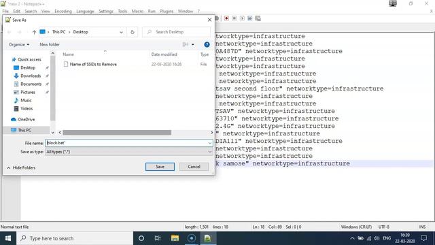The image size is (435, 245).
Task: Open the Organize dropdown menu
Action: coord(19,44)
